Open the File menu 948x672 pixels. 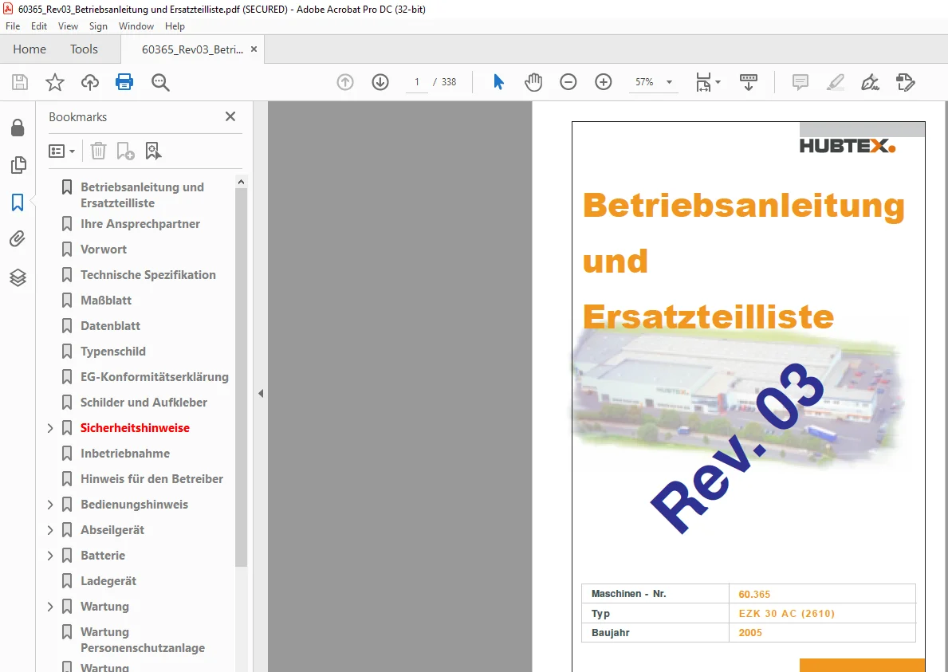pyautogui.click(x=13, y=26)
